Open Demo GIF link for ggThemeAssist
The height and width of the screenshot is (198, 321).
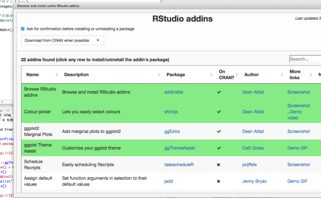(x=297, y=148)
